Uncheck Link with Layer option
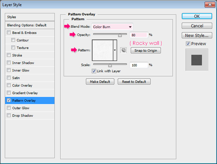 pos(94,71)
